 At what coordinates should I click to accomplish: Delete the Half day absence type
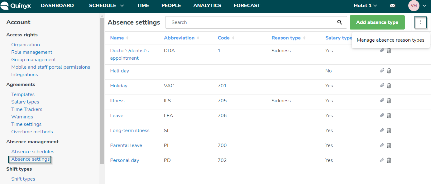(389, 71)
